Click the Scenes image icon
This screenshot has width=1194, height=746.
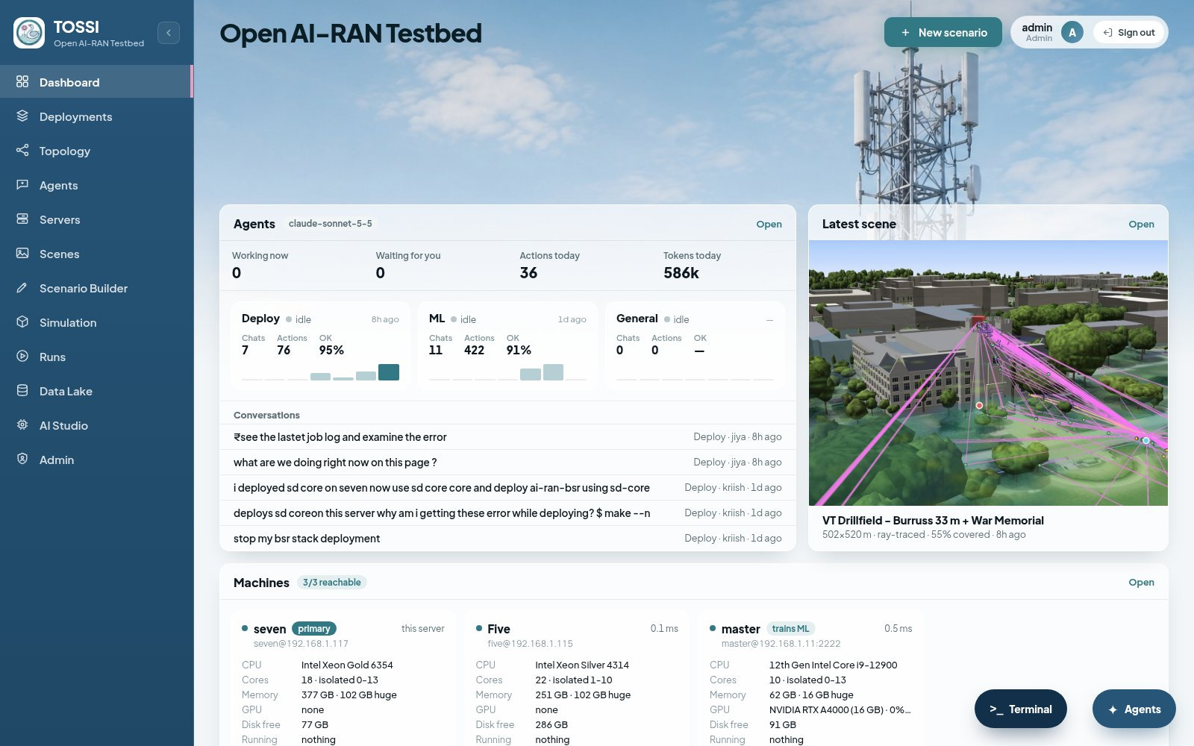(x=22, y=253)
